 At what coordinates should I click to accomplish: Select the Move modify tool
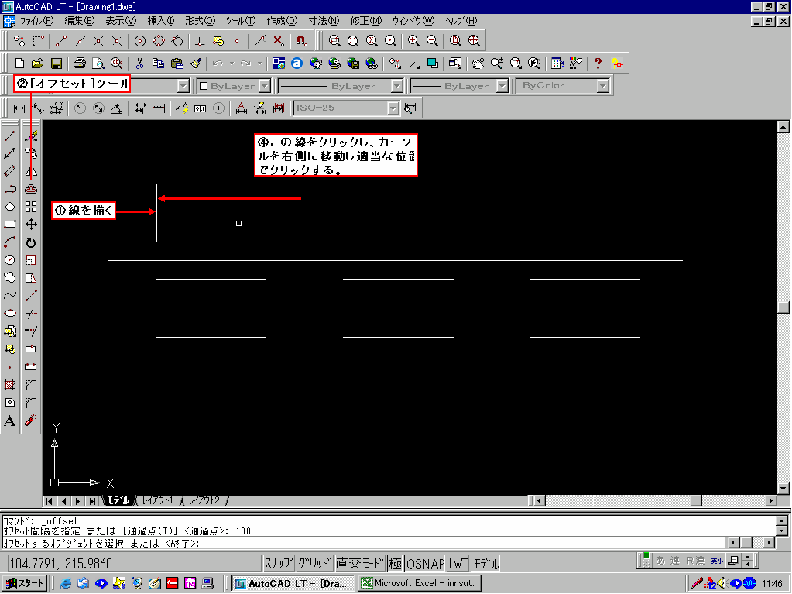pos(31,225)
